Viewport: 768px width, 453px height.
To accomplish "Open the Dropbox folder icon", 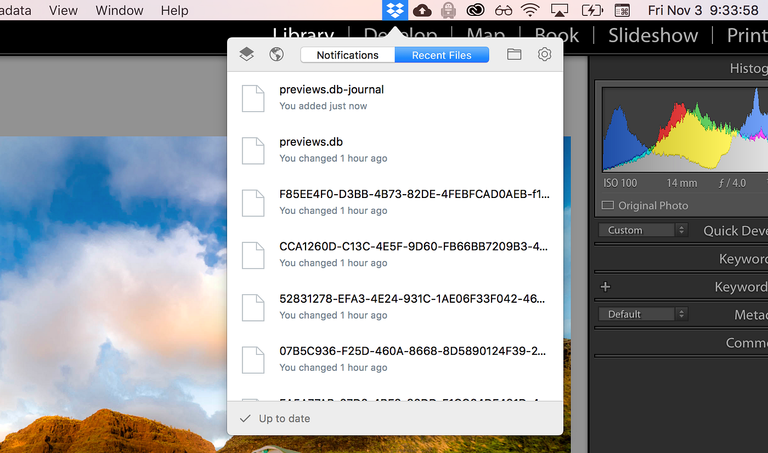I will click(514, 54).
